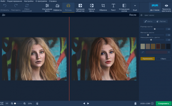Open the Настройки menu

click(x=29, y=1)
